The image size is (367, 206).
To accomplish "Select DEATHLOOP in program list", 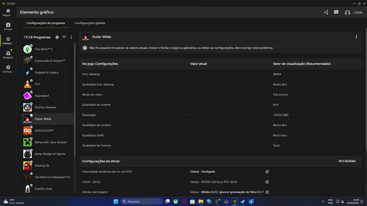I will pos(48,130).
